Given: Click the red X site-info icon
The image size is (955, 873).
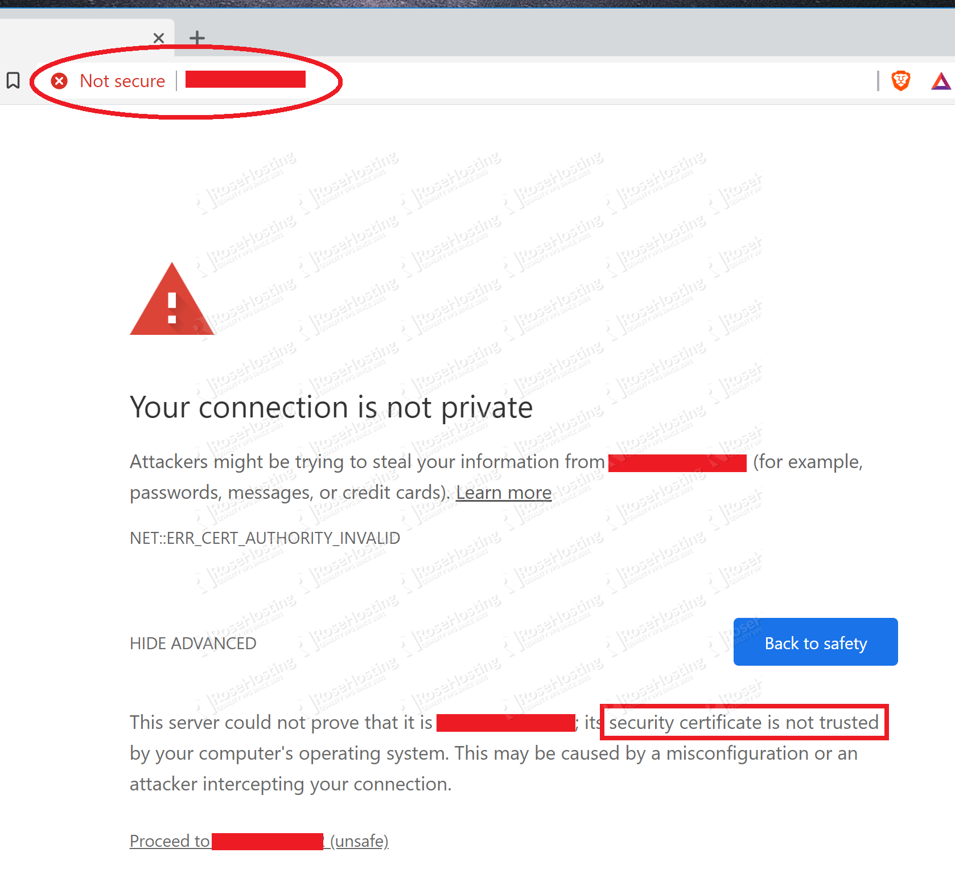Looking at the screenshot, I should [59, 81].
